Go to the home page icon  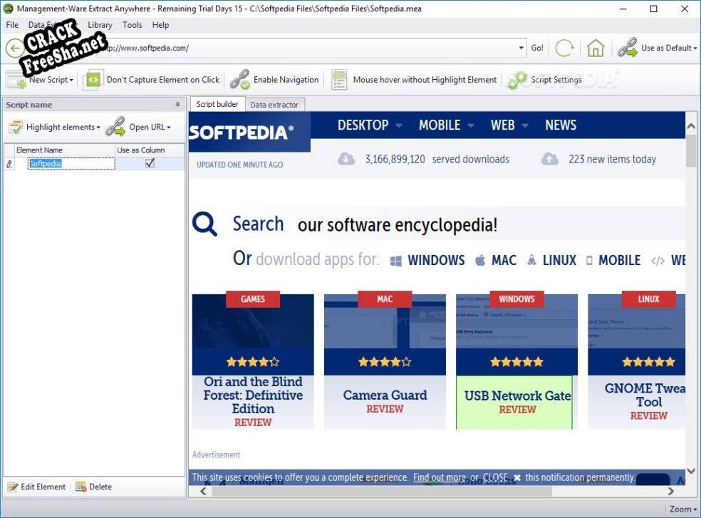click(596, 48)
